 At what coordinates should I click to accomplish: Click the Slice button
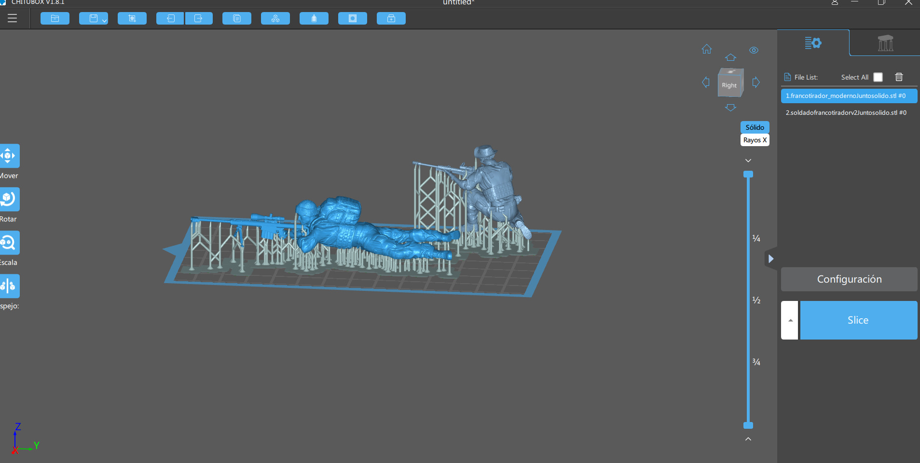[859, 320]
